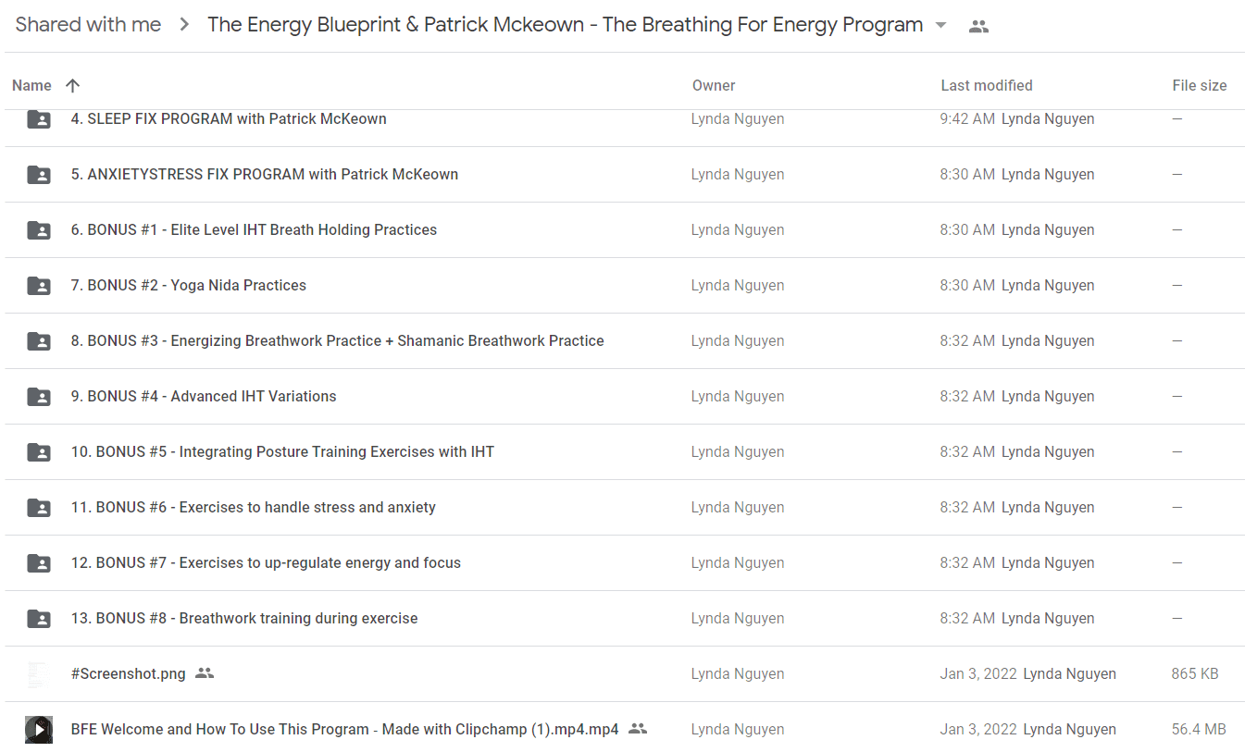This screenshot has width=1245, height=752.
Task: Select 13. BONUS #8 - Breathwork training during exercise
Action: pos(244,618)
